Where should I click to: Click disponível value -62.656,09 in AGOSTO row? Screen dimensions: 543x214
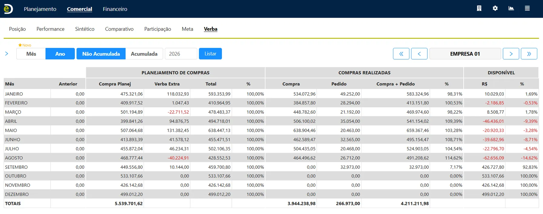point(493,158)
